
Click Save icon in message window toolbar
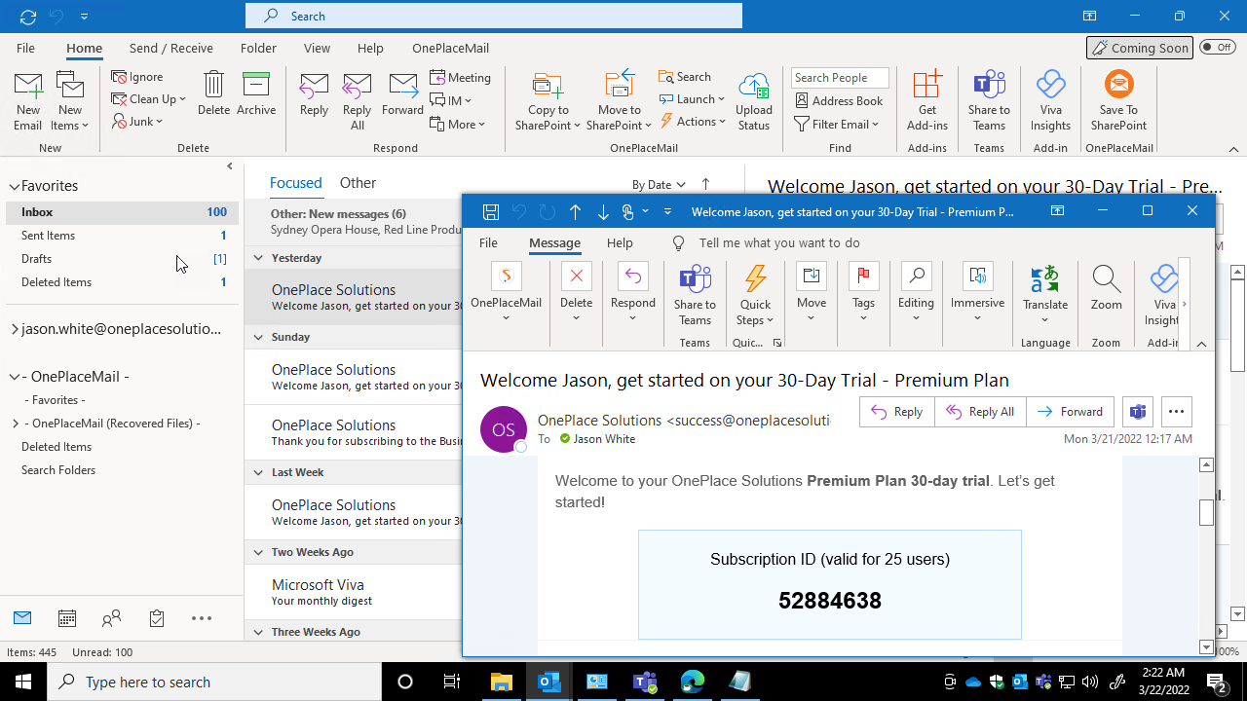click(491, 211)
